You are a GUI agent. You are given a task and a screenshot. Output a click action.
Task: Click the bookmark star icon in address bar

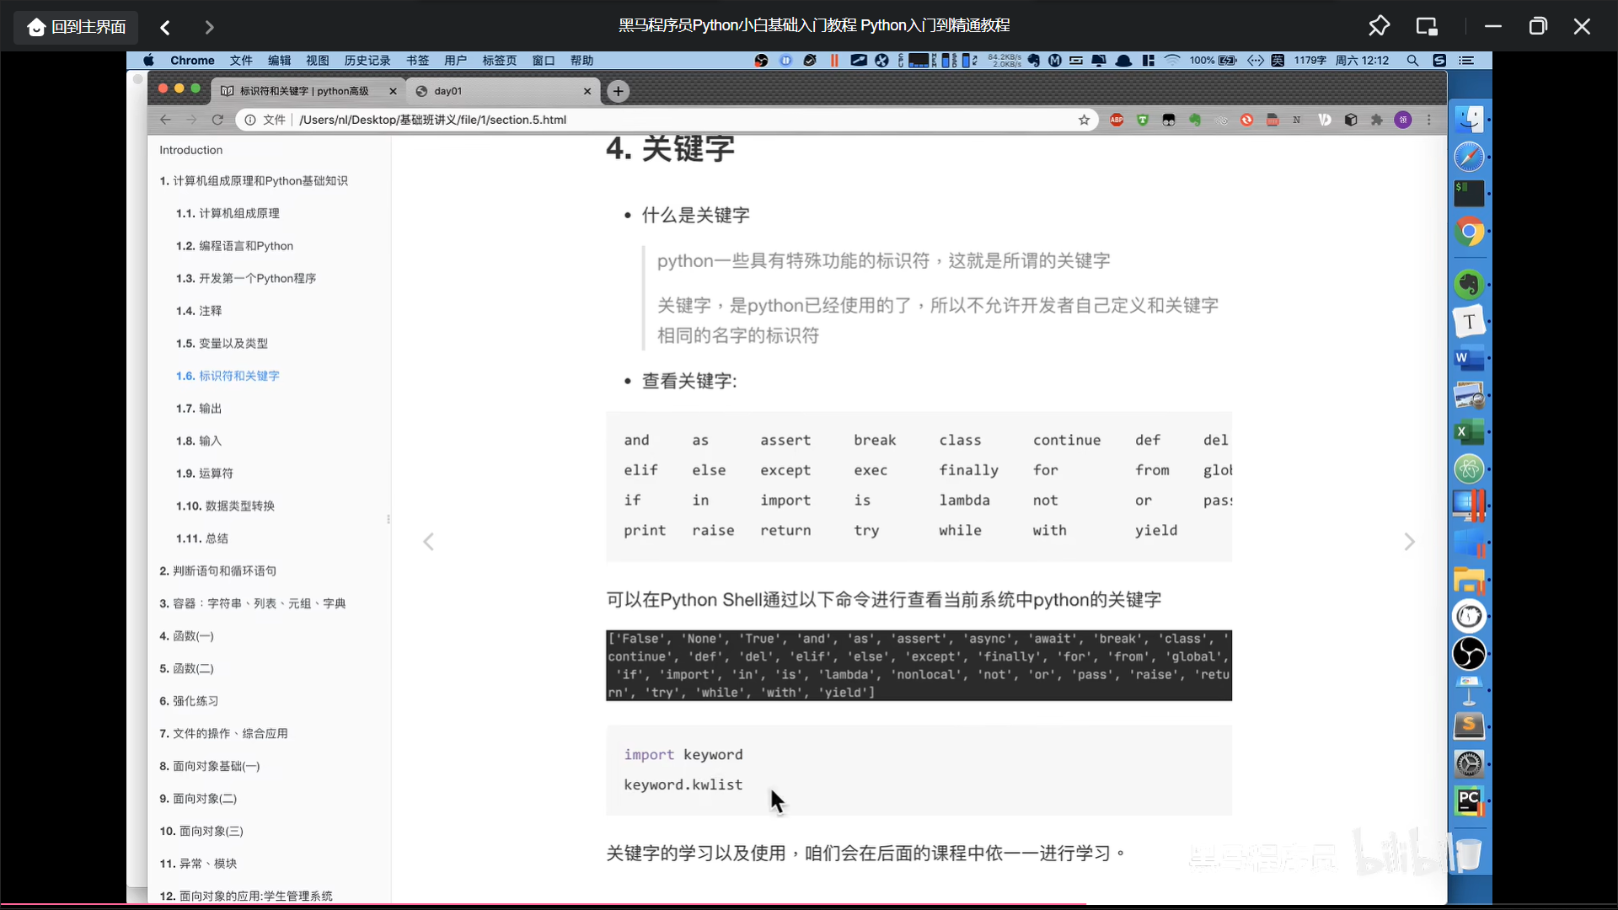coord(1084,120)
